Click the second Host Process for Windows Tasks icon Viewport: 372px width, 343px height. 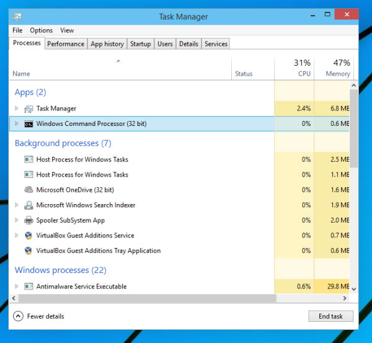coord(29,175)
